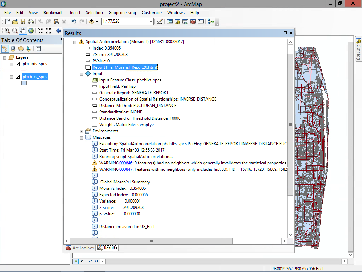Image resolution: width=362 pixels, height=272 pixels.
Task: Open the Catalog window from toolbar
Action: (x=177, y=22)
